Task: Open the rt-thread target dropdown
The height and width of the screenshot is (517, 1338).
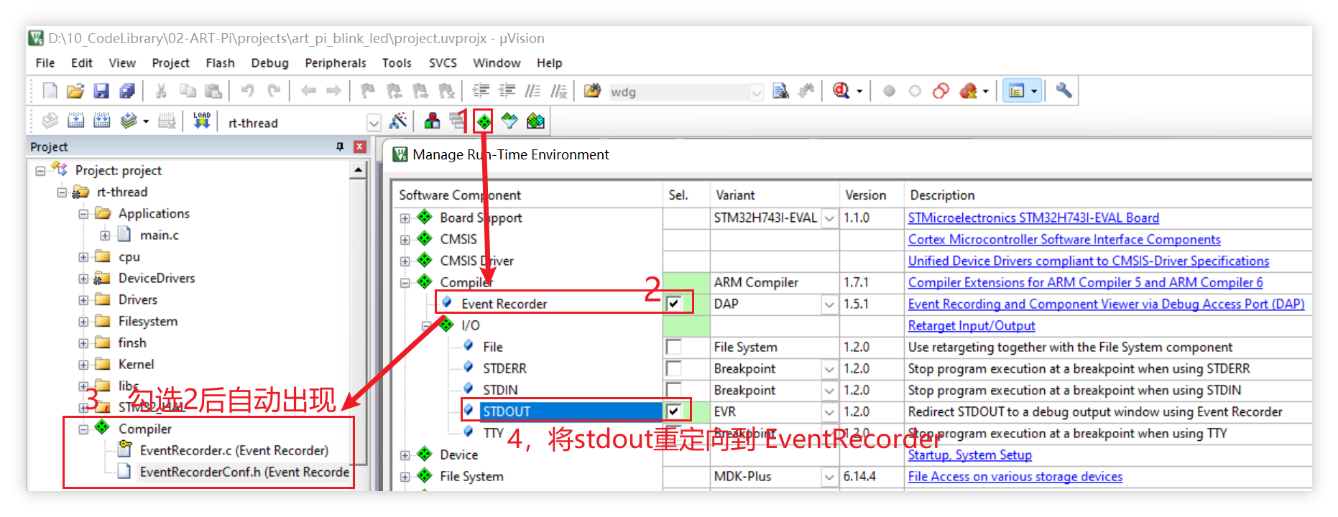Action: point(374,123)
